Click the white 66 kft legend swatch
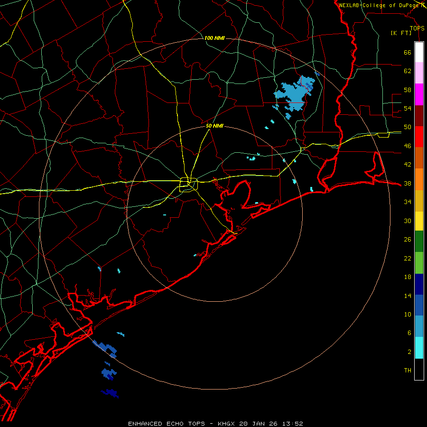The height and width of the screenshot is (427, 427). click(419, 52)
